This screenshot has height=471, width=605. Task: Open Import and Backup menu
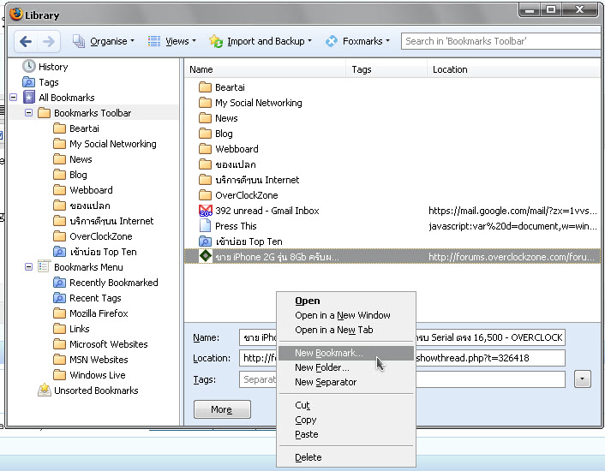261,41
